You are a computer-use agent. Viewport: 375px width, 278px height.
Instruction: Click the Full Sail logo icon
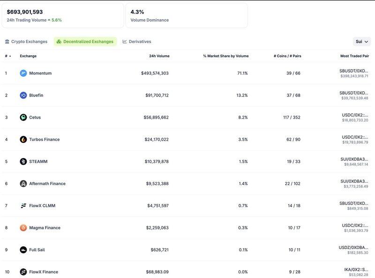[x=23, y=250]
